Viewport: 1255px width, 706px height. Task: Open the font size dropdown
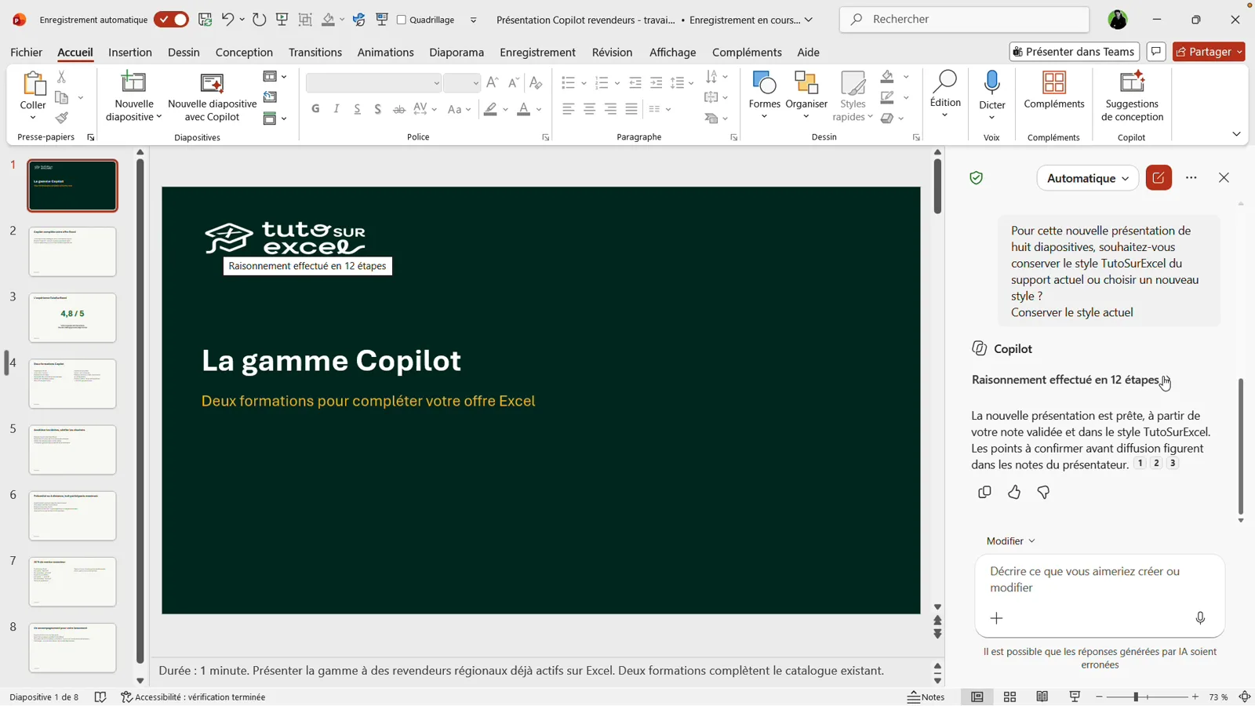(x=475, y=82)
